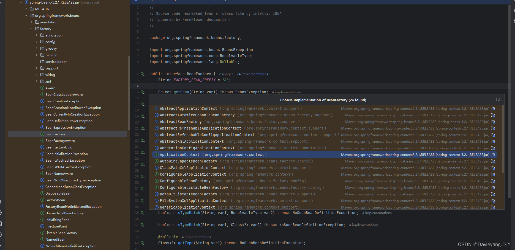The height and width of the screenshot is (250, 515).
Task: Click getBean method name on line 15
Action: 181,92
